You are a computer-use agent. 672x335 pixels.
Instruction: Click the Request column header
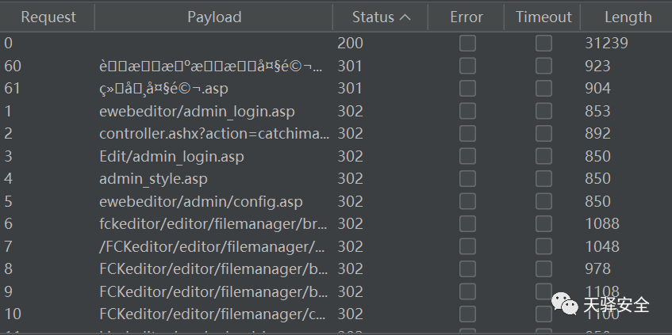(48, 17)
